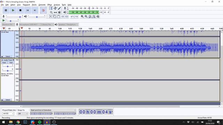The image size is (223, 125).
Task: Stop recording with the Stop button
Action: coord(20,10)
